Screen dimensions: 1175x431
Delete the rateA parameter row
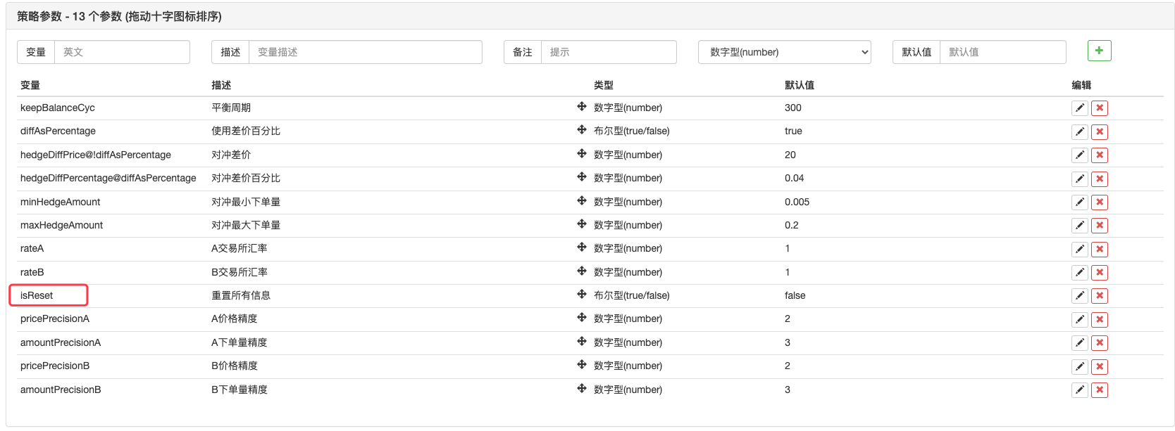(x=1100, y=249)
